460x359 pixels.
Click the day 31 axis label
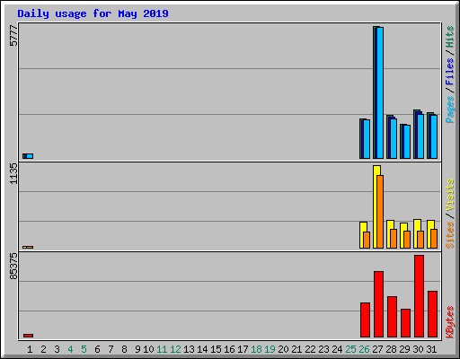click(431, 349)
